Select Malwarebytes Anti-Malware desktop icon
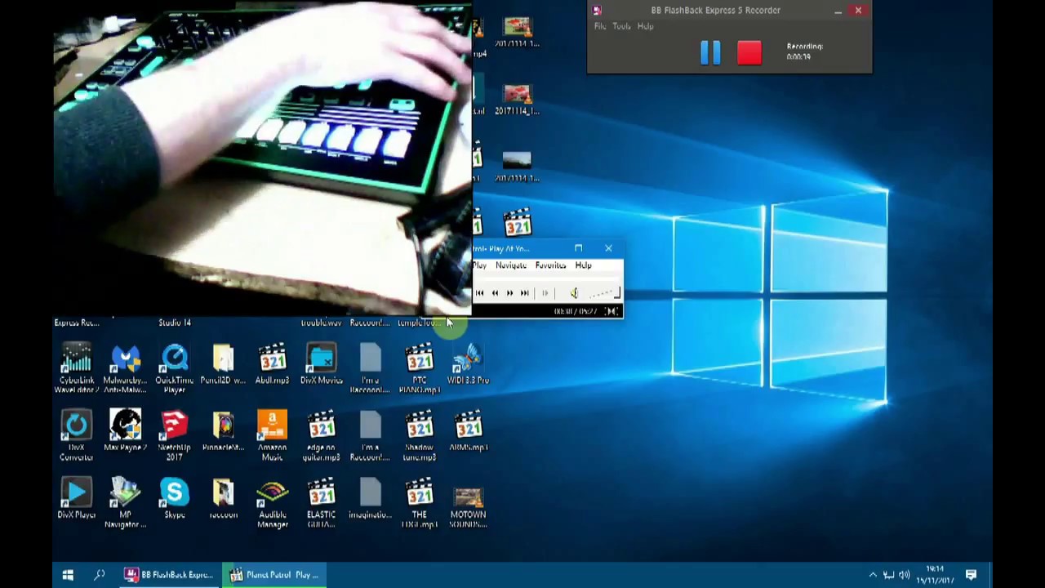This screenshot has width=1045, height=588. tap(125, 368)
